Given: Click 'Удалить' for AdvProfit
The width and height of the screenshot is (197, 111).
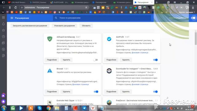Looking at the screenshot, I should point(126,60).
